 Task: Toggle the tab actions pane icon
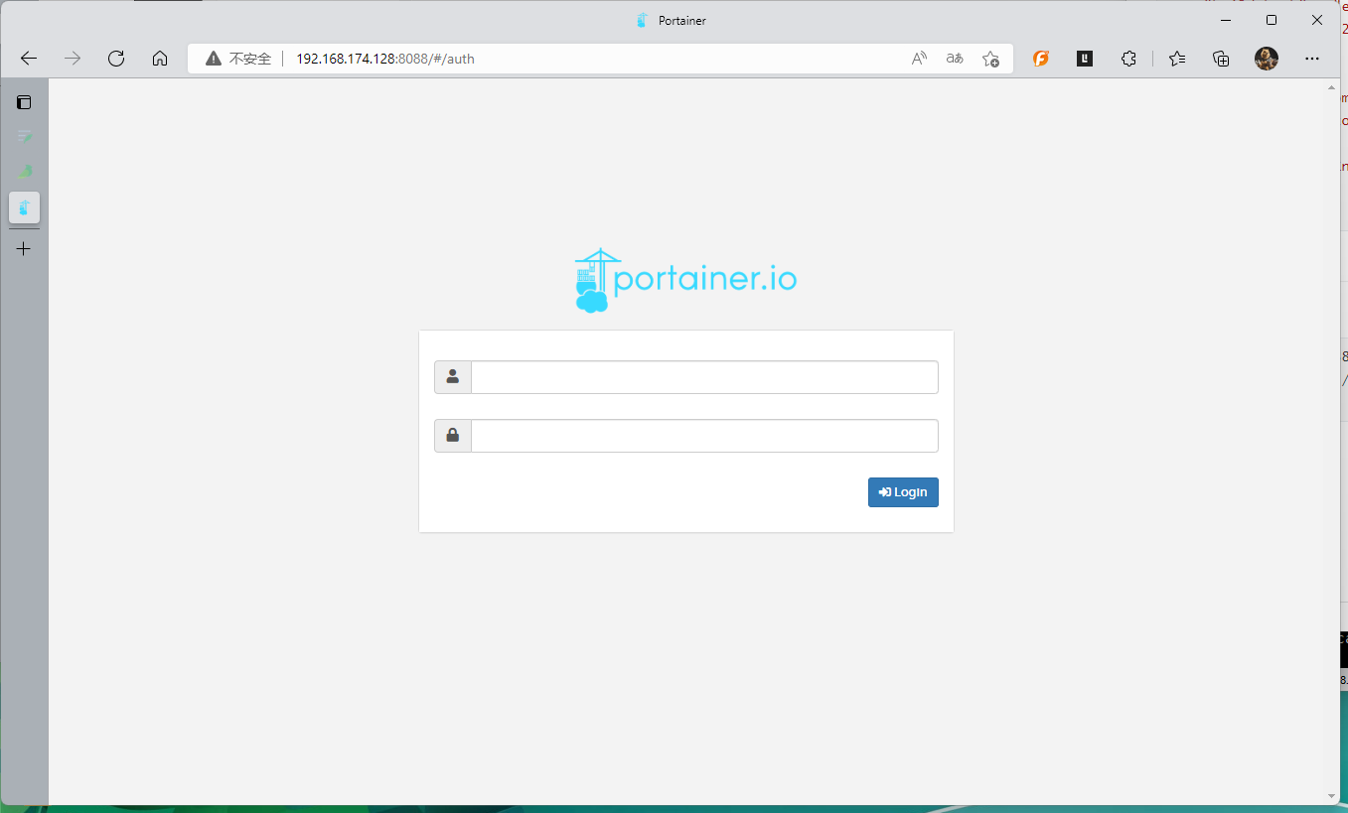coord(24,101)
